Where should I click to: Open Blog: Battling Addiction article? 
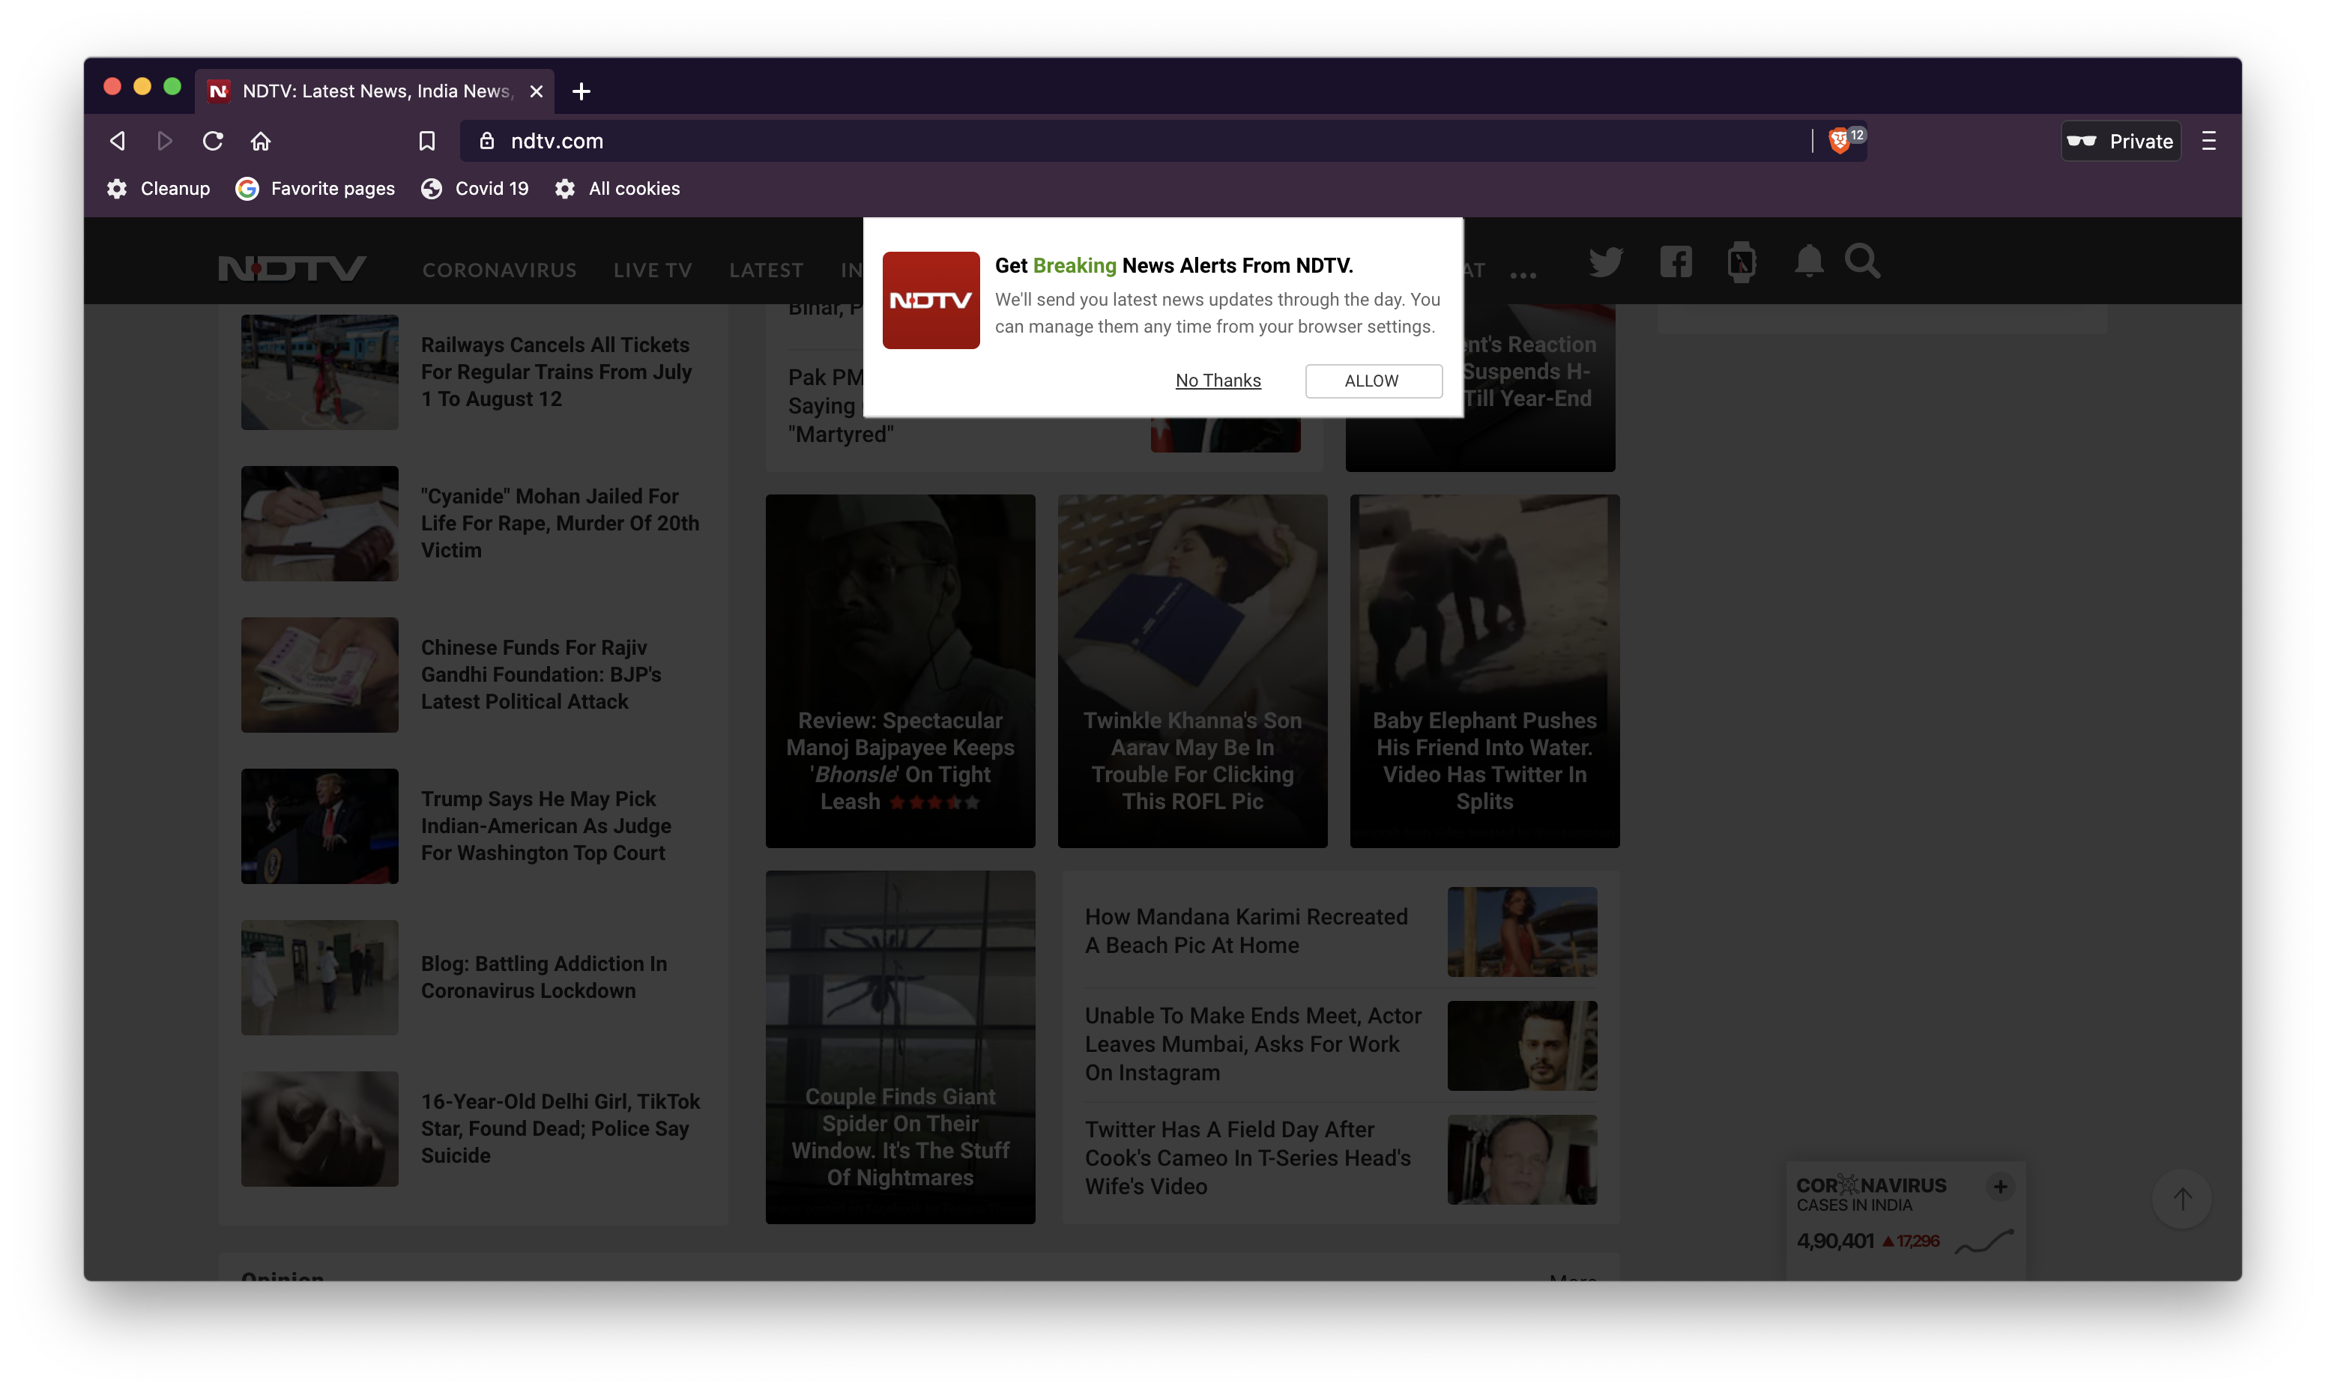544,978
